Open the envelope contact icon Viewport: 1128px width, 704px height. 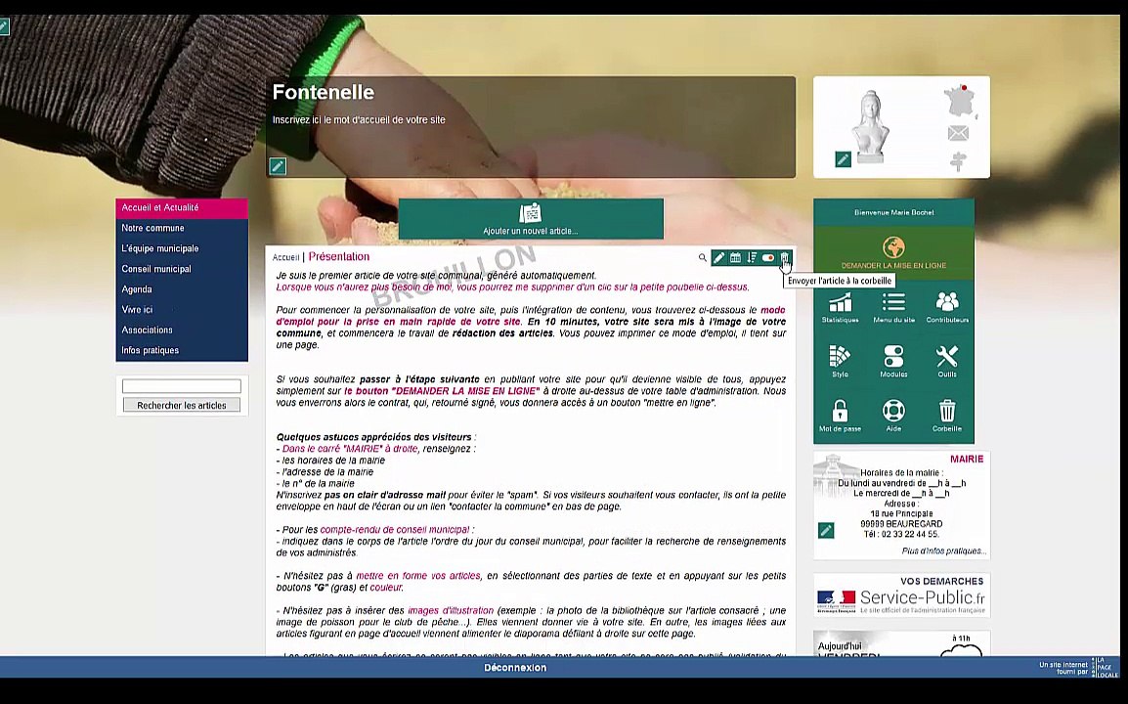tap(958, 133)
